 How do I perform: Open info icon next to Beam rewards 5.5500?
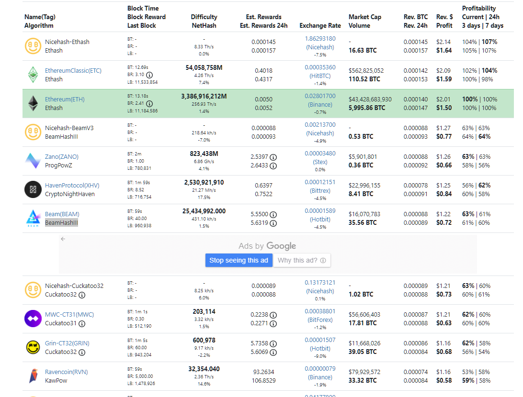click(x=273, y=214)
